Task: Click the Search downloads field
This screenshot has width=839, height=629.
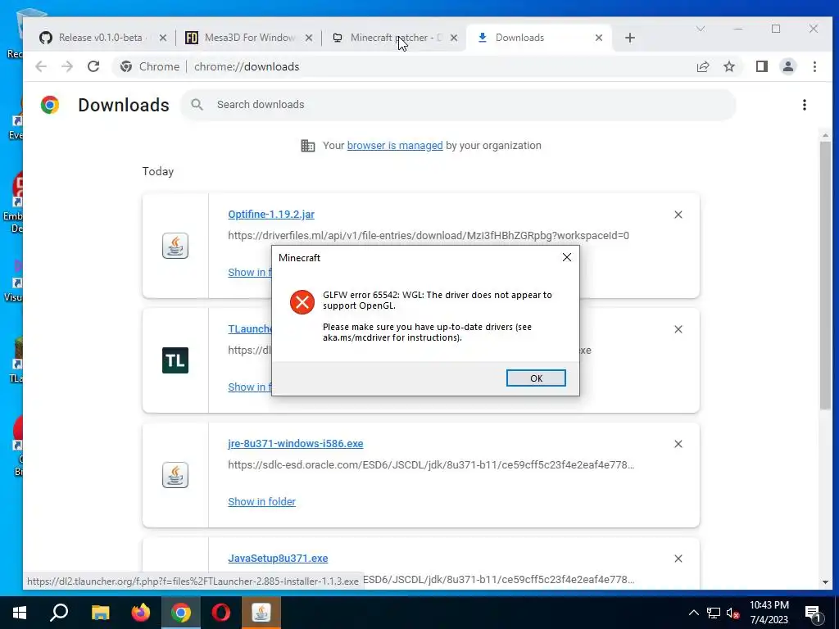Action: coord(458,105)
